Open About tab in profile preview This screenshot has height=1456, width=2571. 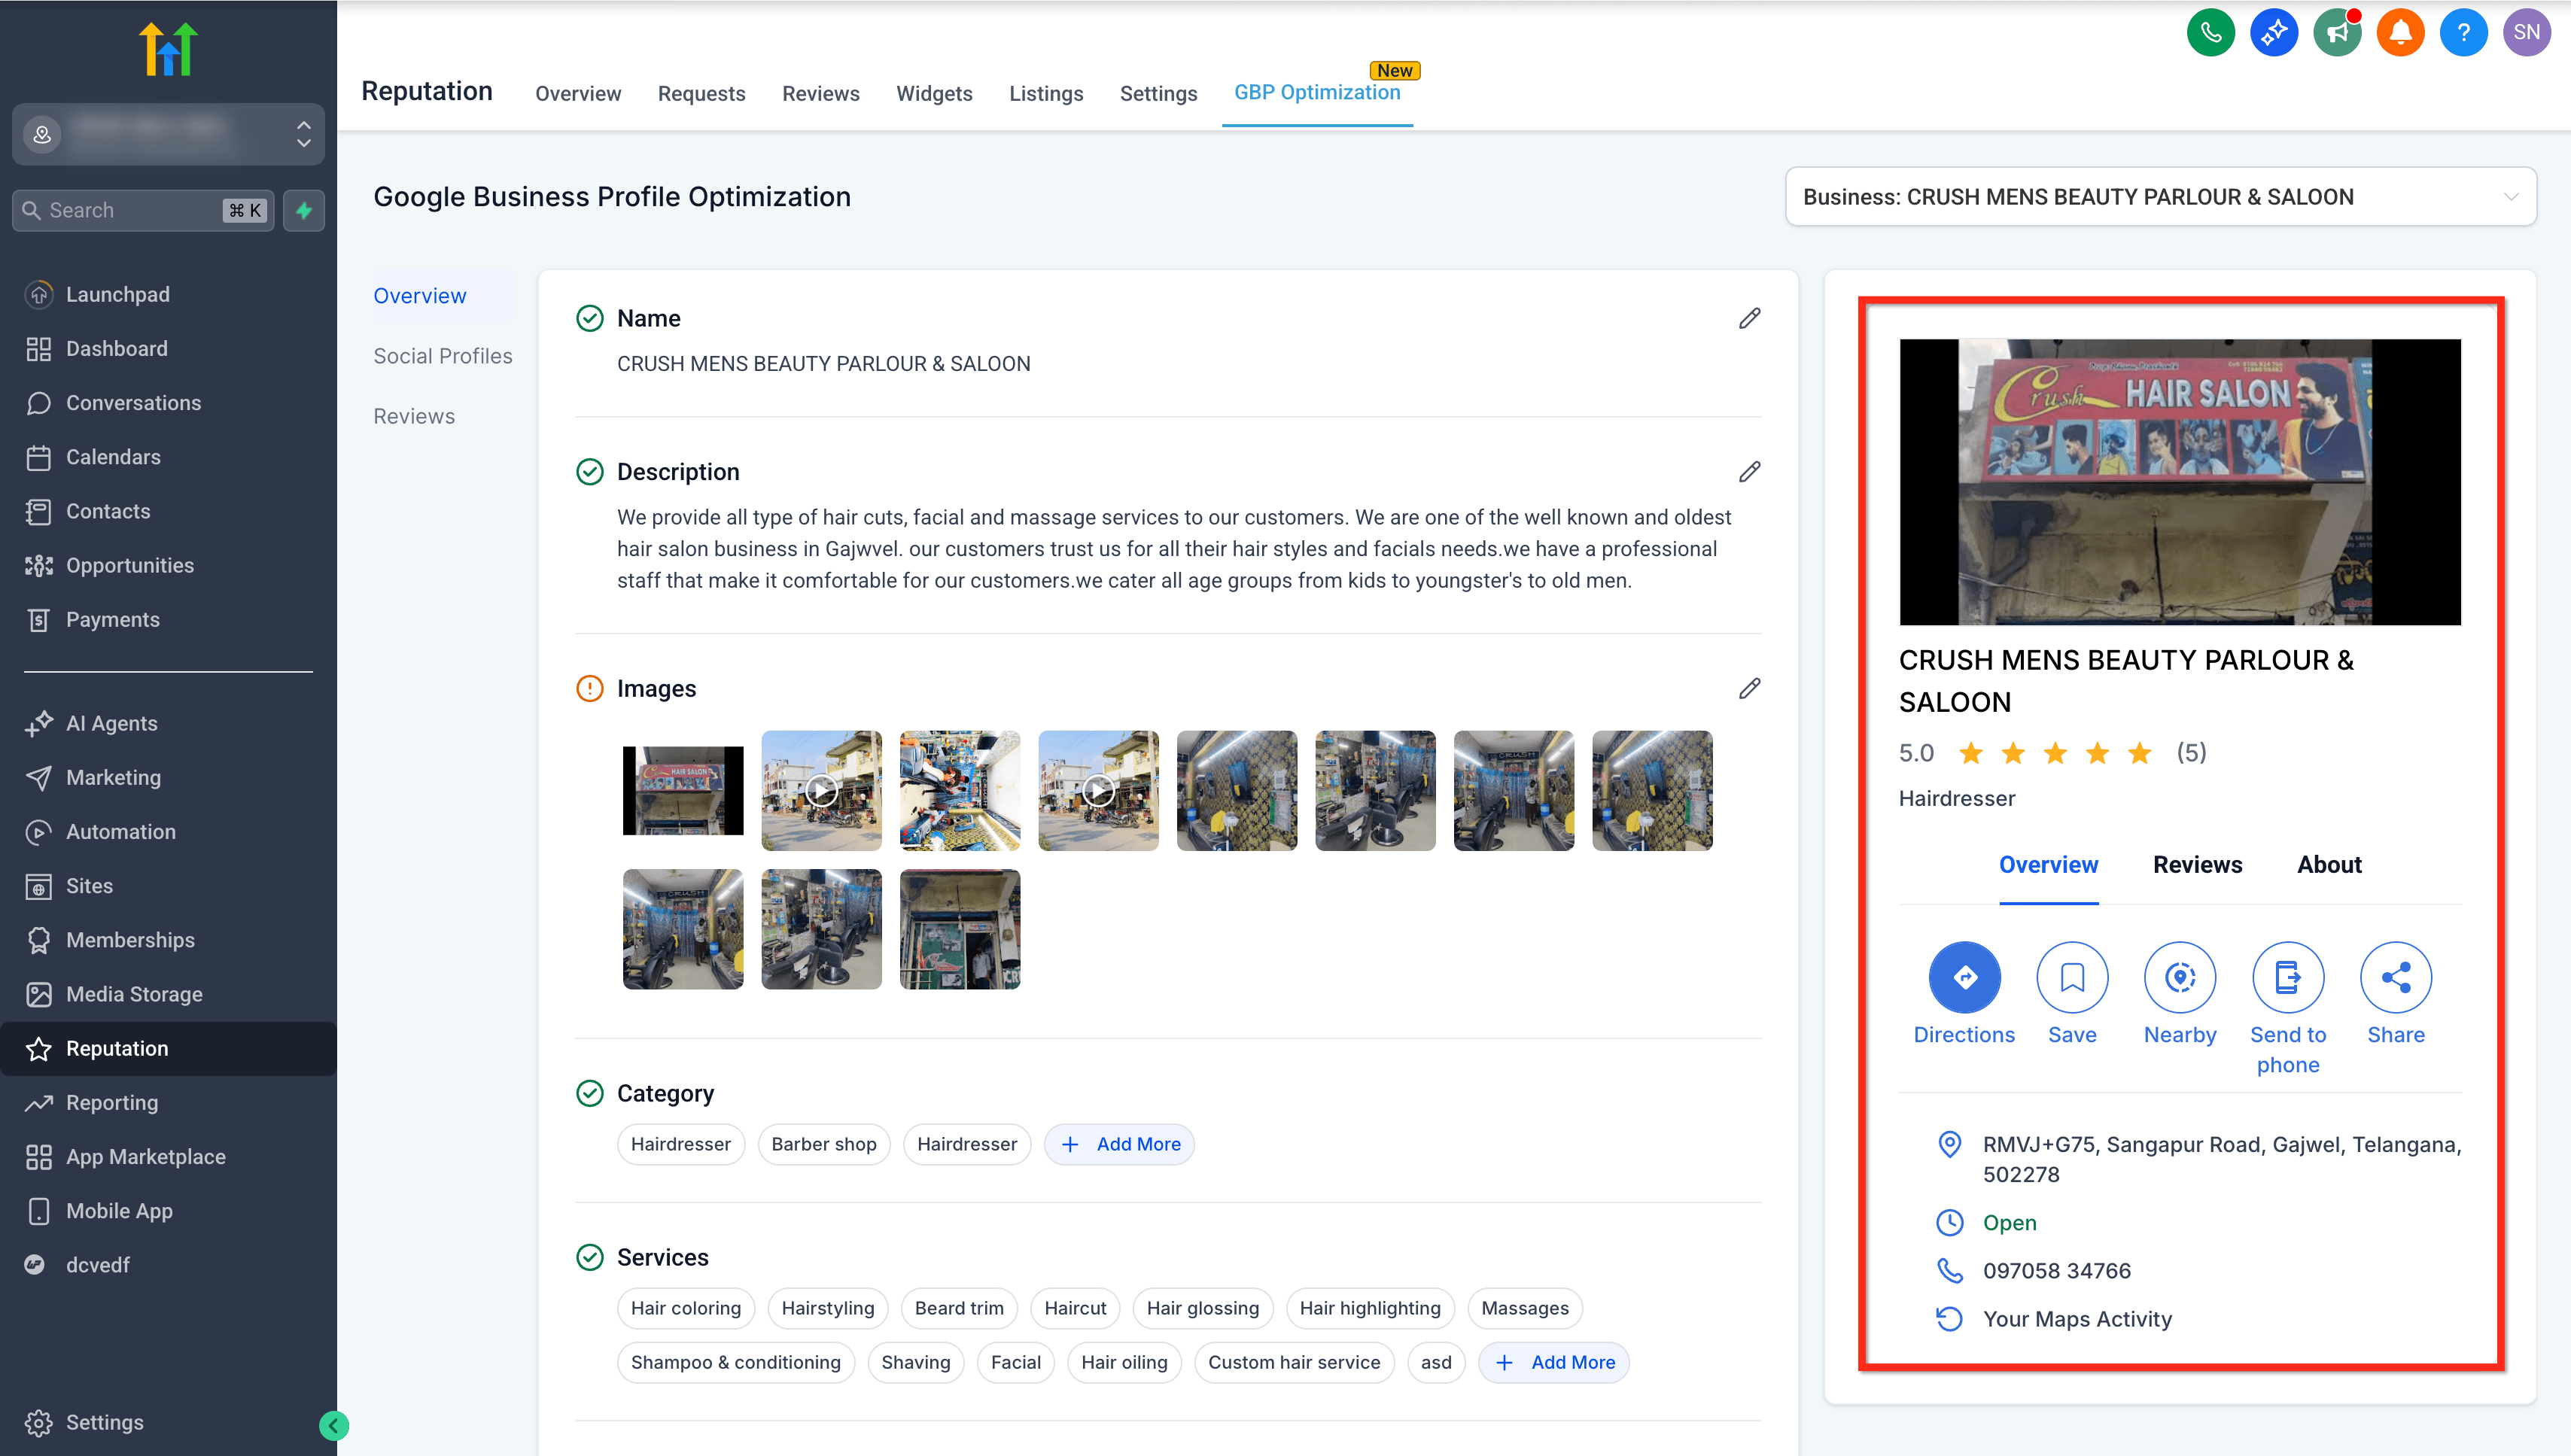(x=2329, y=864)
